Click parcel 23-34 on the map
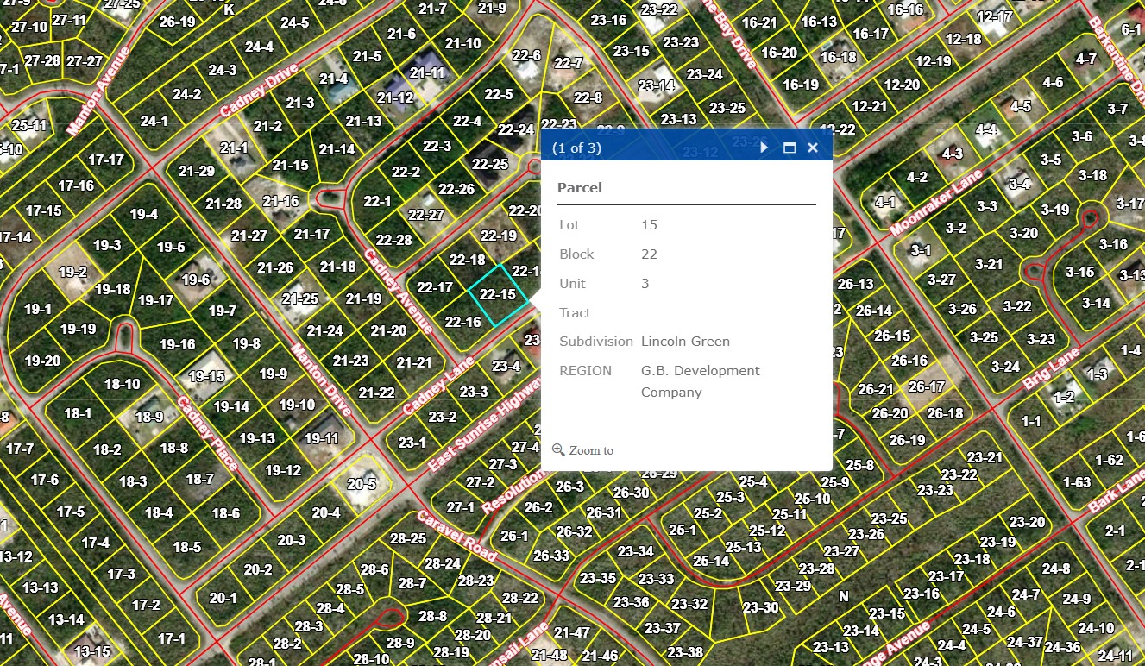This screenshot has width=1145, height=666. 635,551
